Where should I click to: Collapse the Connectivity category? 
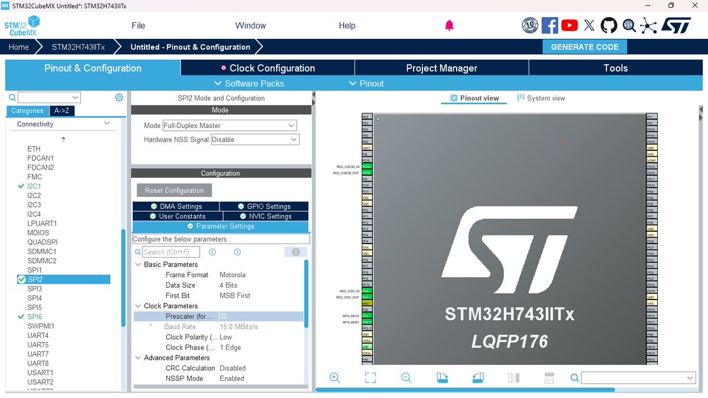(107, 124)
